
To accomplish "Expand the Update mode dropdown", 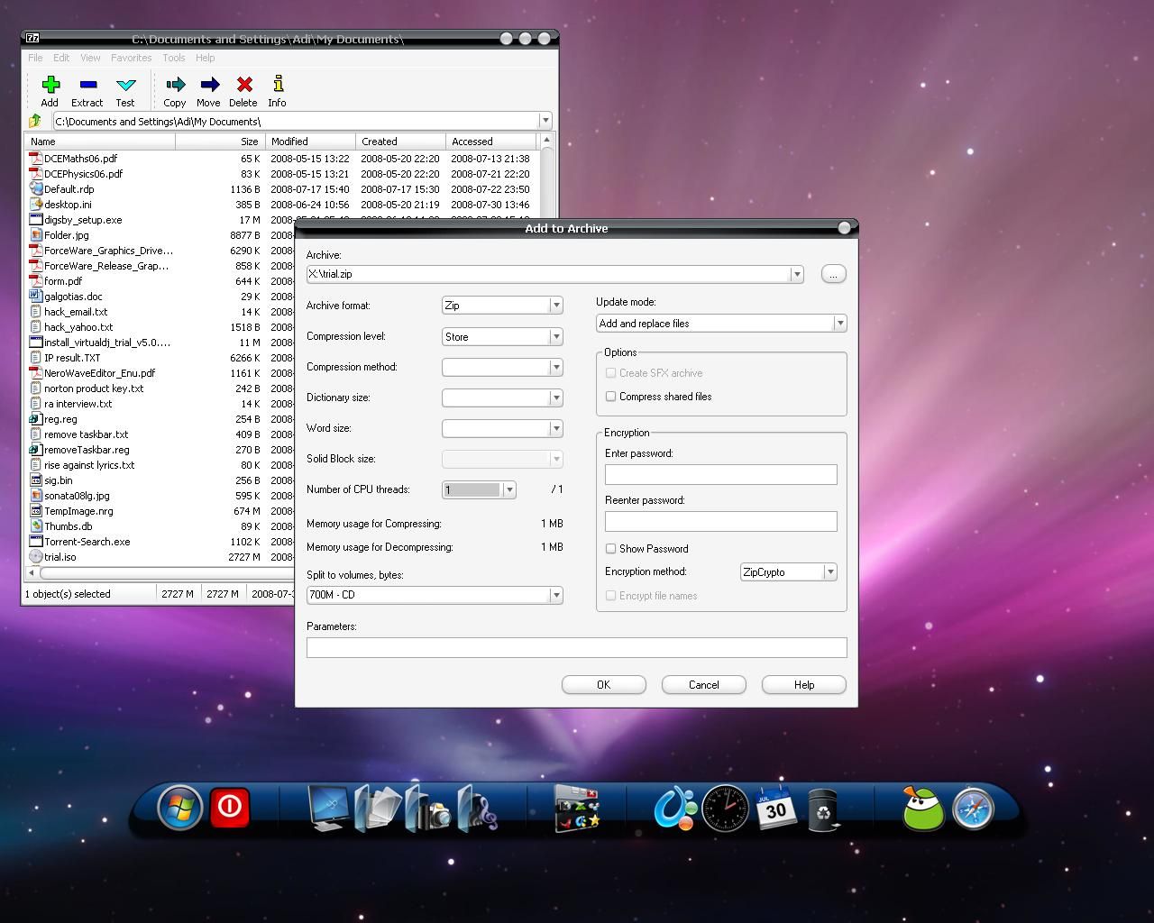I will [838, 324].
